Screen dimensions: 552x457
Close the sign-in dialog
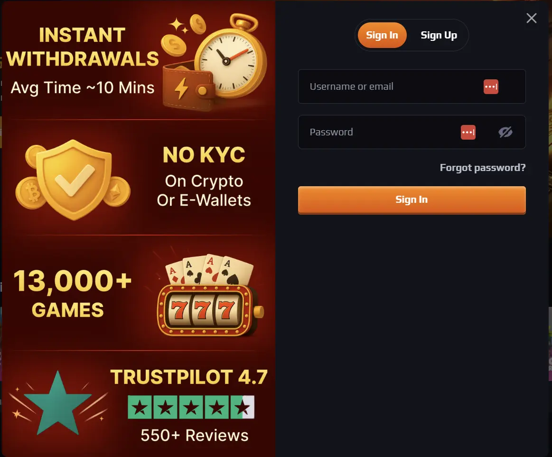pyautogui.click(x=531, y=18)
